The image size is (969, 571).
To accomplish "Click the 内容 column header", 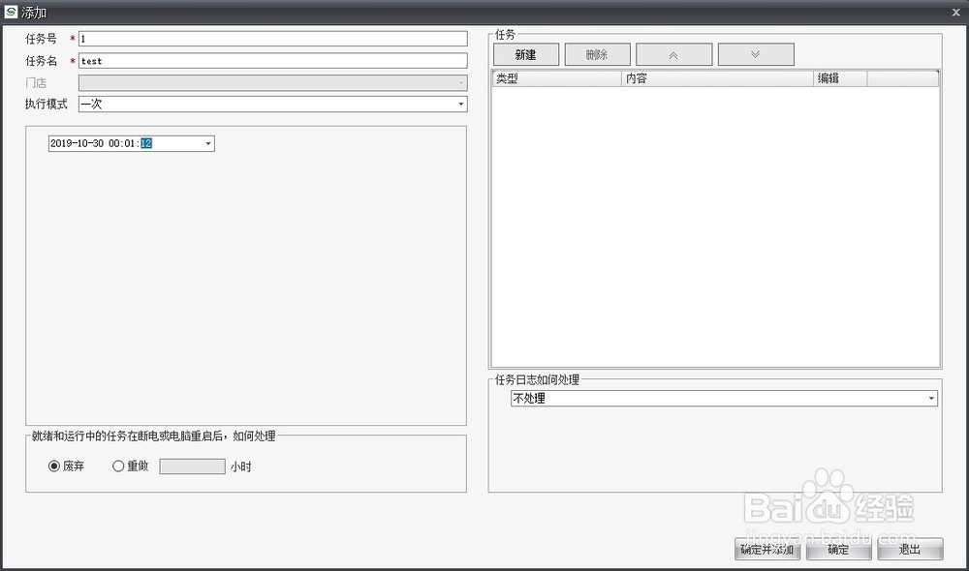I will (x=717, y=78).
